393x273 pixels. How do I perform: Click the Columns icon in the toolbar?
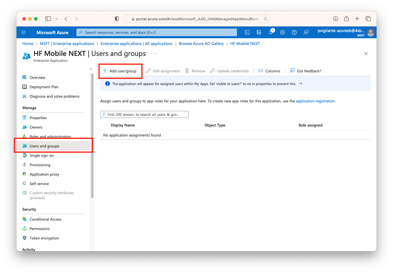(260, 71)
